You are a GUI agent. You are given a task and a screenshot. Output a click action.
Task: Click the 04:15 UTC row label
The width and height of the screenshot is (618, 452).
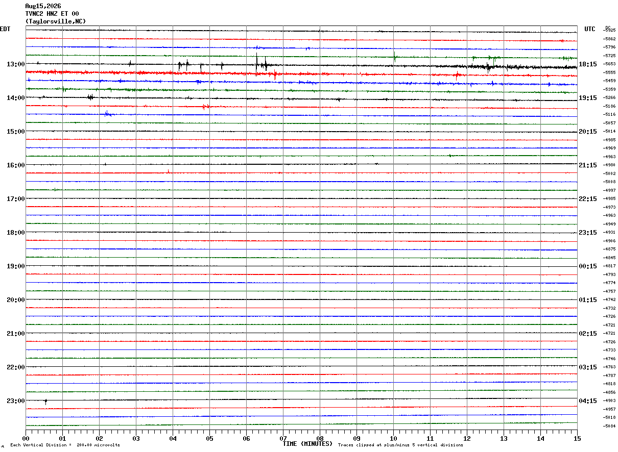tap(588, 401)
